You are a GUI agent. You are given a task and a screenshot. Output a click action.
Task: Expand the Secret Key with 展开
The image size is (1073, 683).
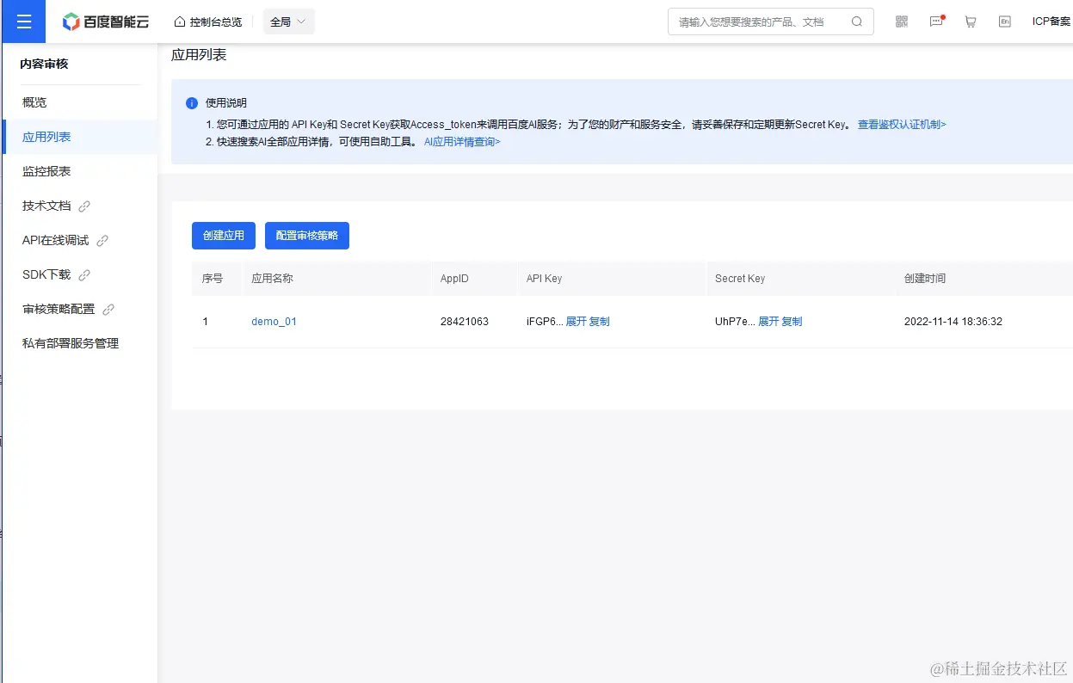(x=768, y=322)
